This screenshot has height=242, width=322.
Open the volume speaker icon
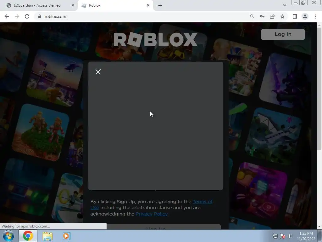[290, 236]
